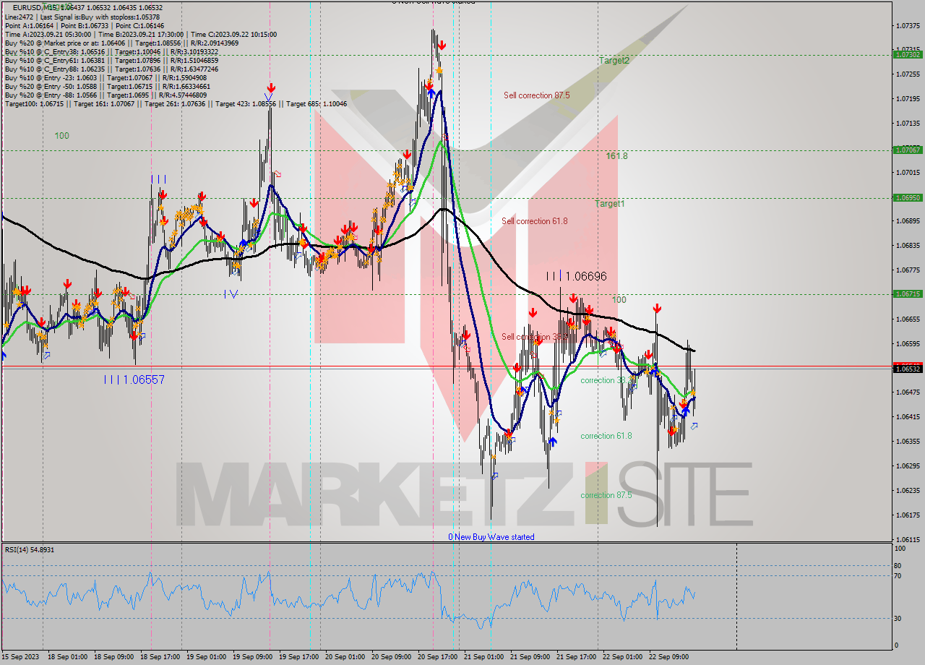Screen dimensions: 925x665
Task: Select the Buy %20 @ Entry -50 line
Action: coord(107,86)
